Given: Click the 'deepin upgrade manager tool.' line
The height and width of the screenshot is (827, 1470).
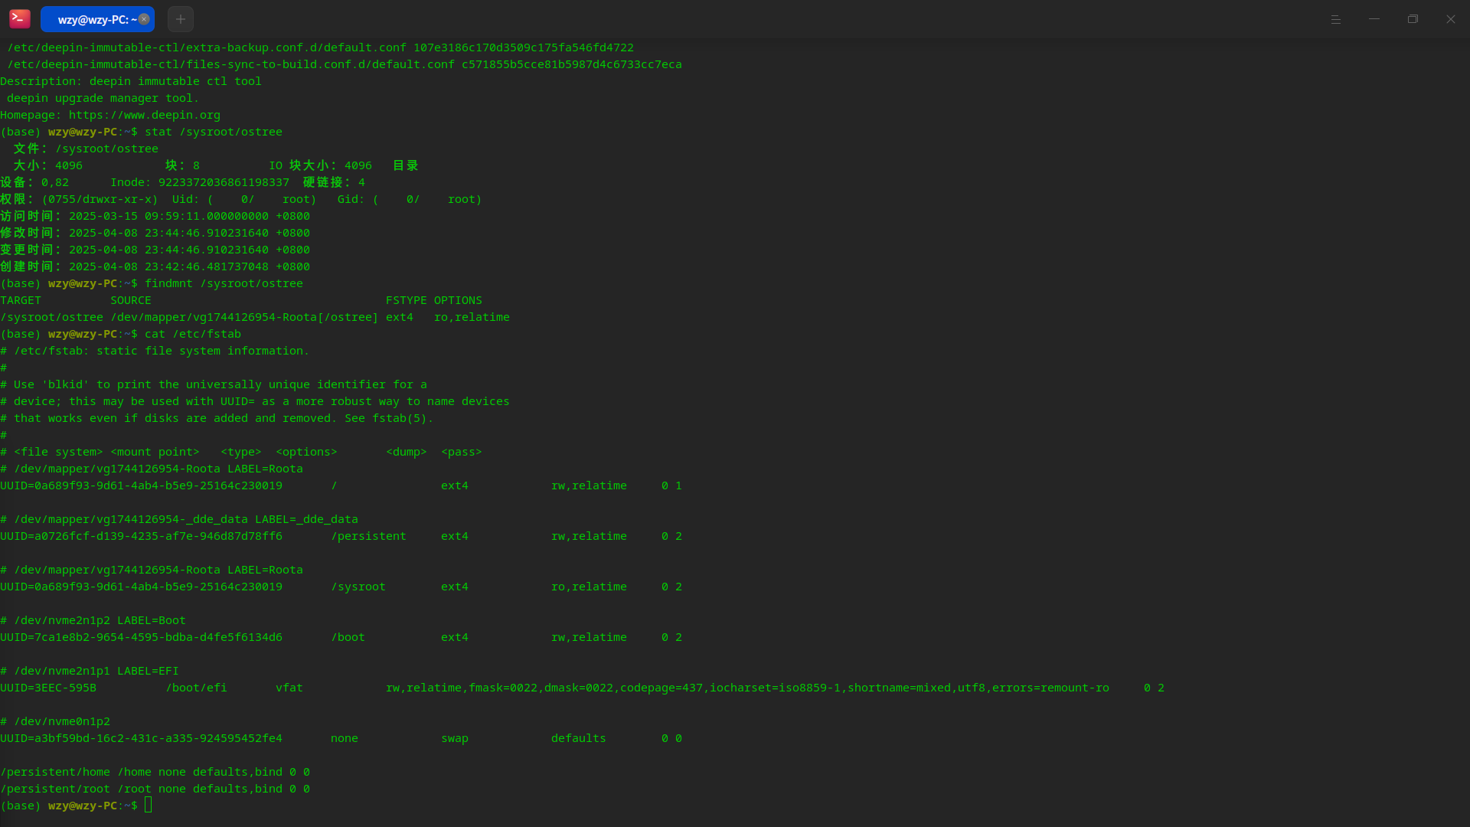Looking at the screenshot, I should 103,98.
